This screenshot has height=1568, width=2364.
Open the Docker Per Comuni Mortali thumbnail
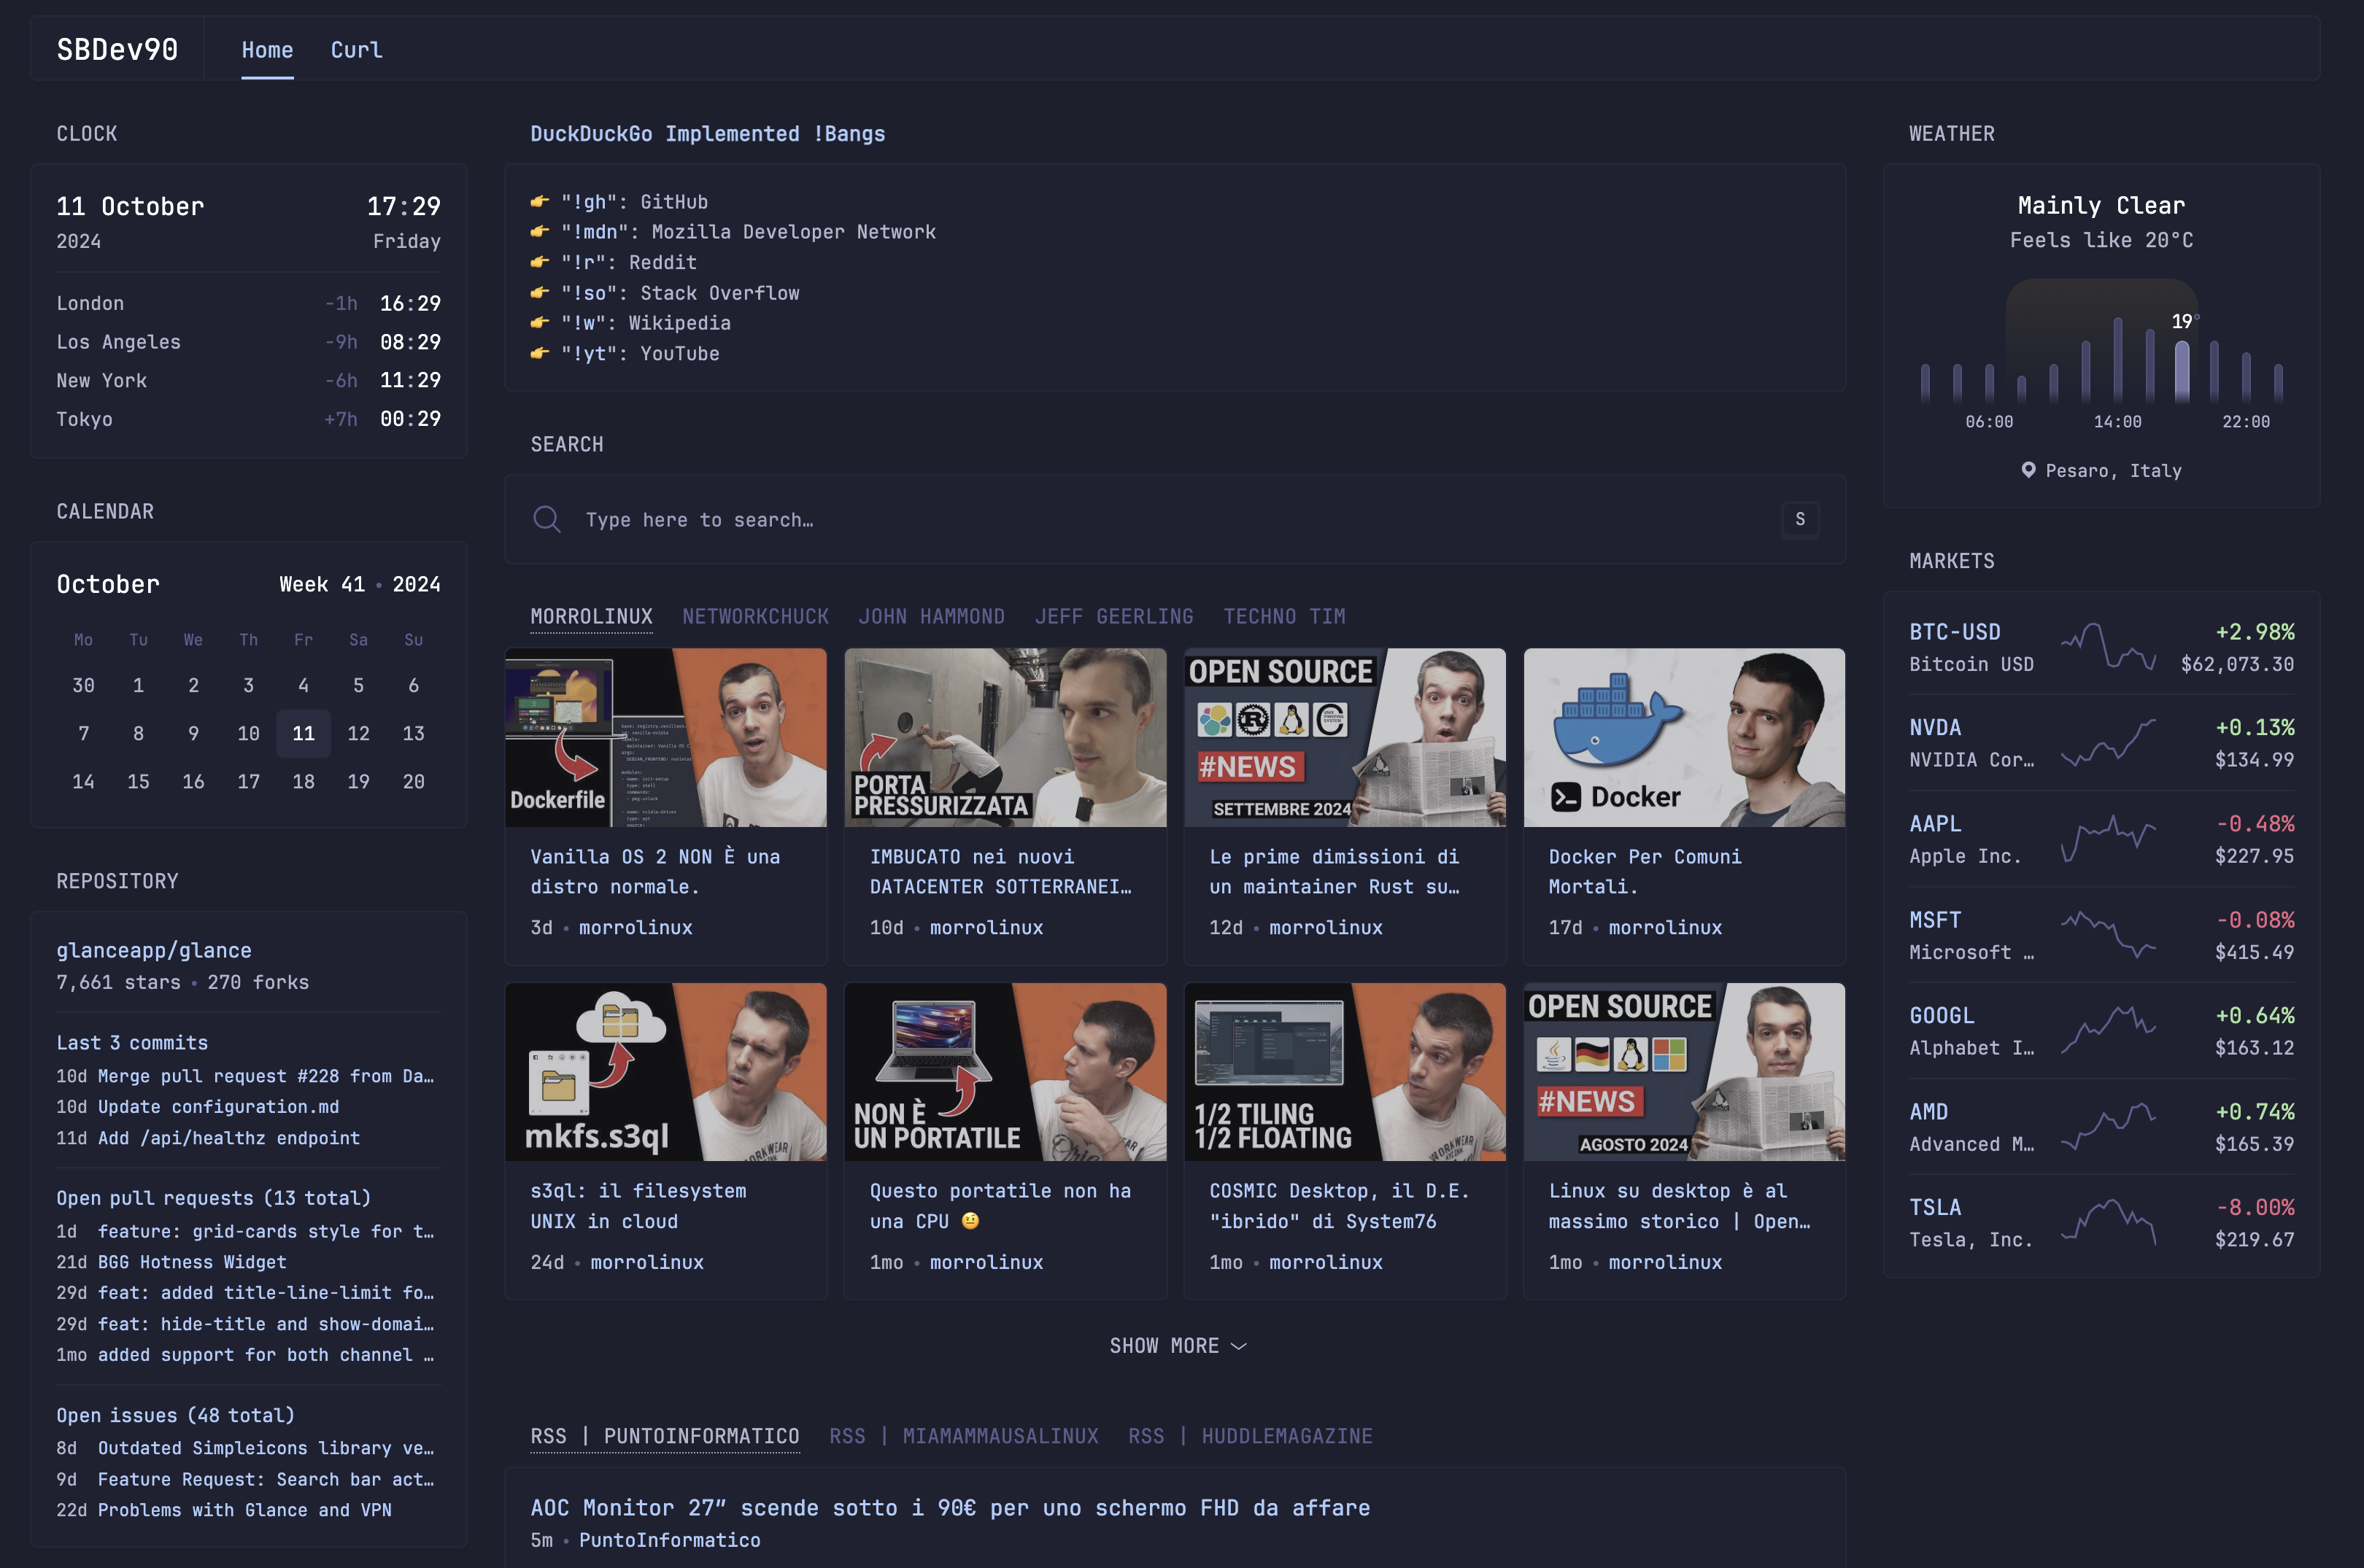[x=1684, y=737]
